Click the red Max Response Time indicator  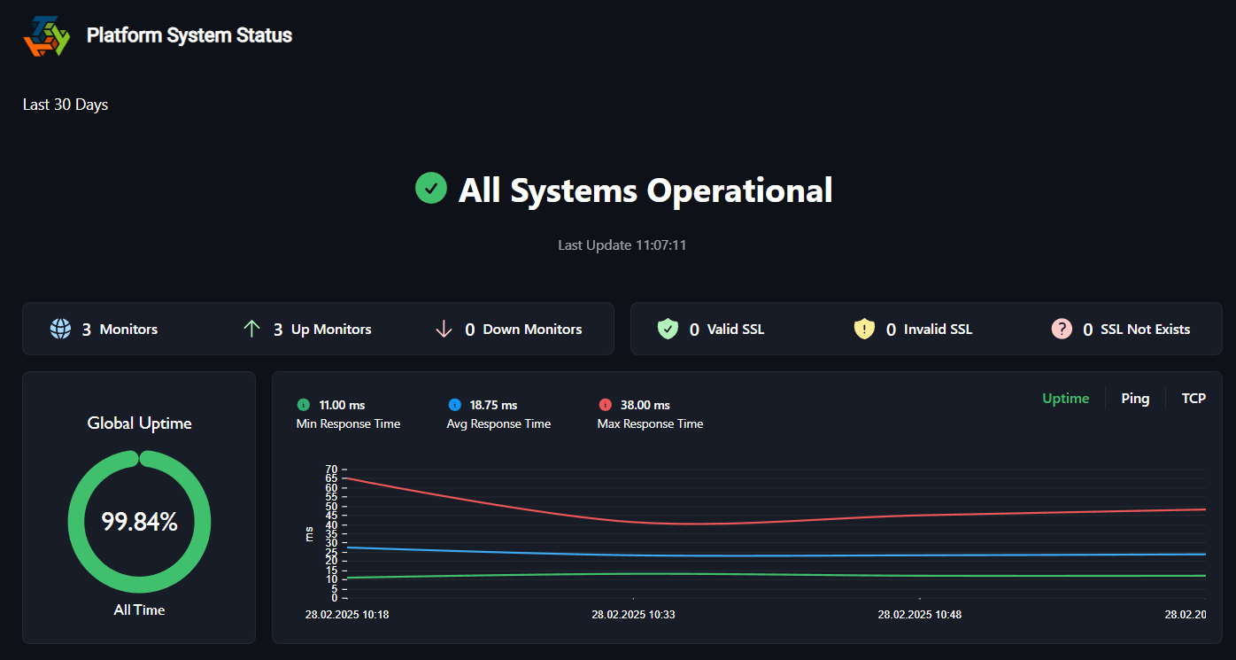click(606, 405)
